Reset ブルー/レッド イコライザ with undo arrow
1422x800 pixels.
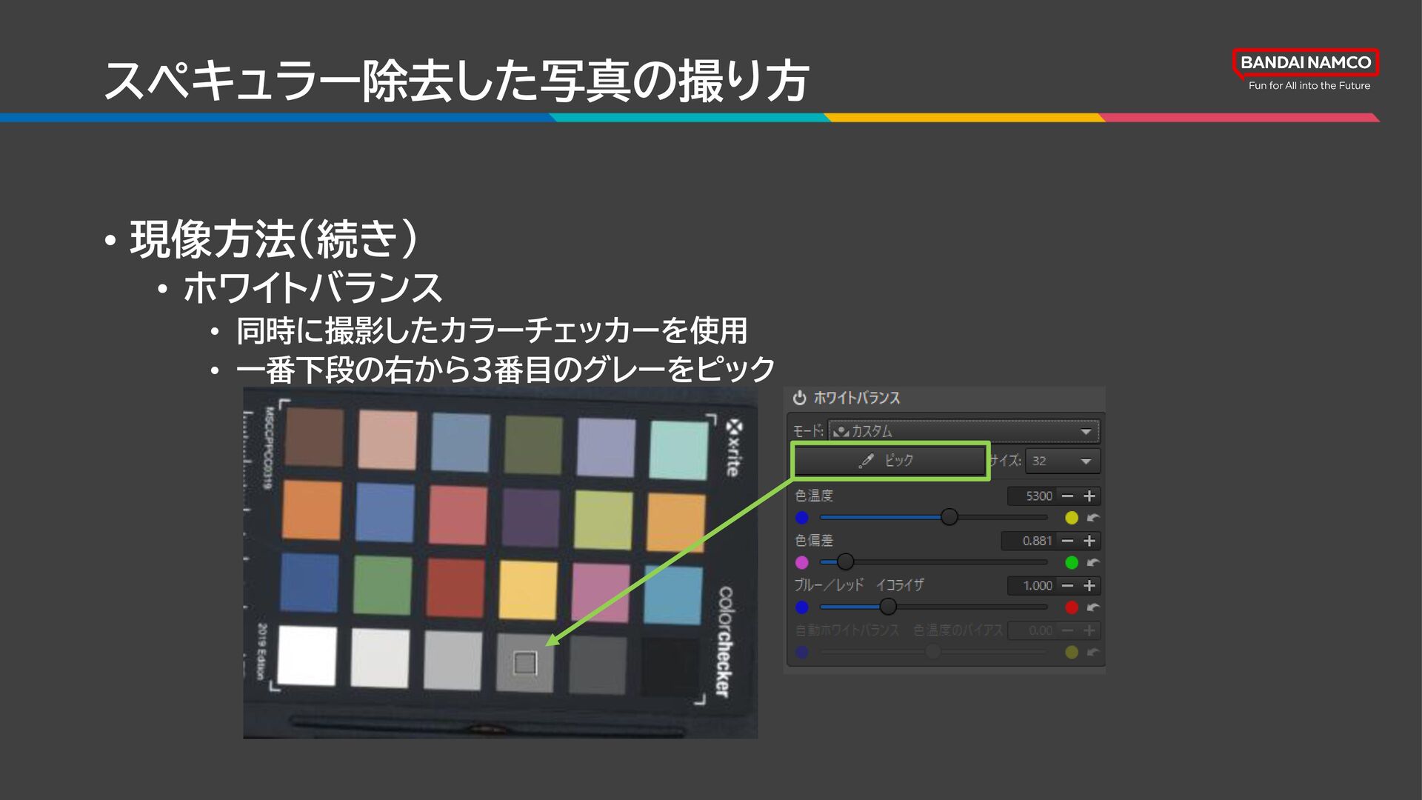[x=1093, y=607]
